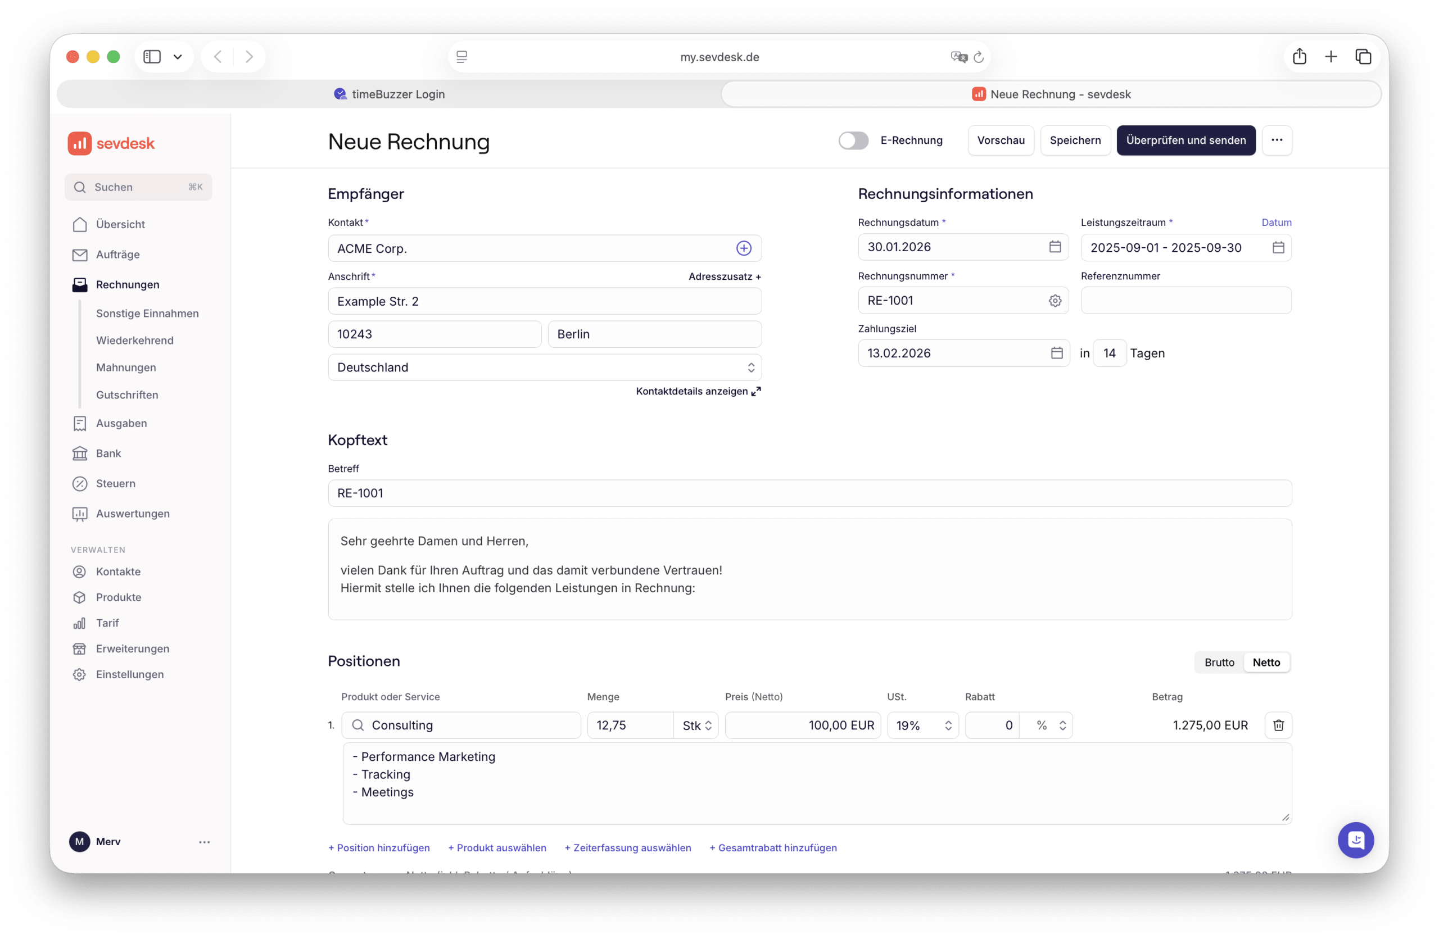
Task: Click the Safari share icon
Action: click(1300, 57)
